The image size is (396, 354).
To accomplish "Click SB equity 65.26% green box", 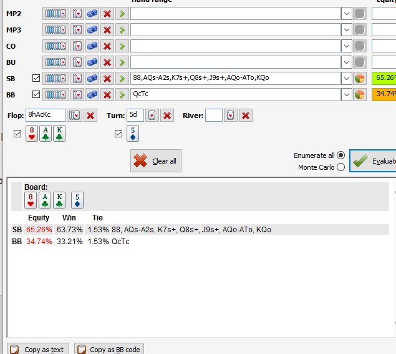I will point(384,78).
